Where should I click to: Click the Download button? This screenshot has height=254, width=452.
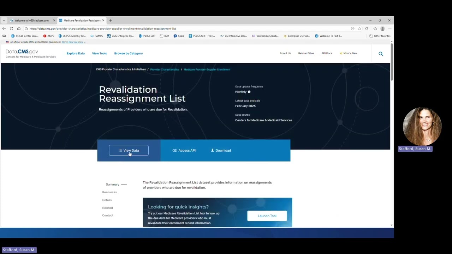pos(221,151)
